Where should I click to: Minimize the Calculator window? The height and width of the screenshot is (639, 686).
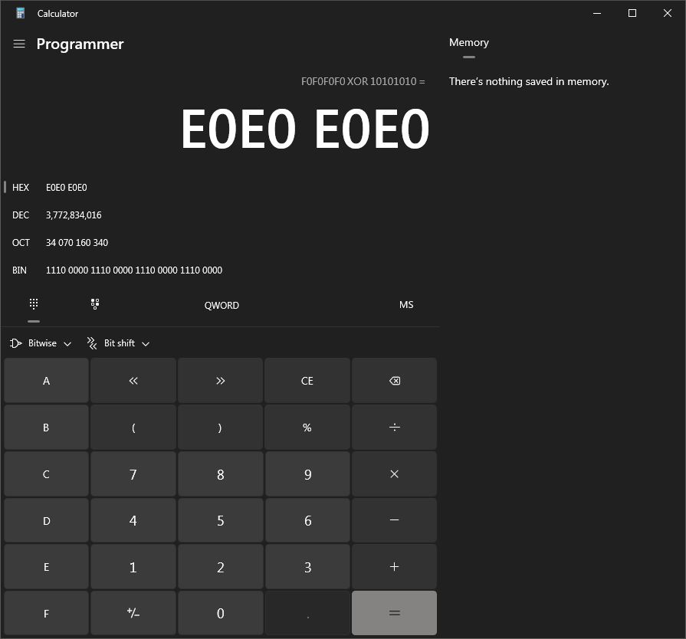tap(597, 13)
